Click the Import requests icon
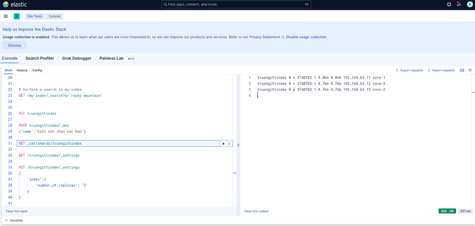Image resolution: width=475 pixels, height=226 pixels. point(428,70)
